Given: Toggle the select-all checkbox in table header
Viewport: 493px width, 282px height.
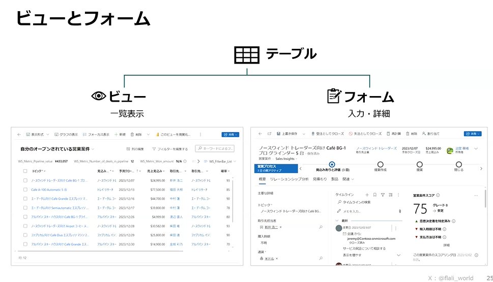Looking at the screenshot, I should pos(25,171).
